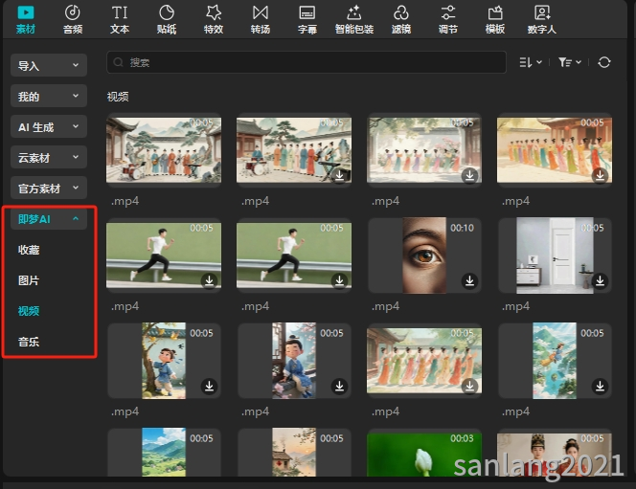Open the 数字人 digital human tab

click(541, 19)
